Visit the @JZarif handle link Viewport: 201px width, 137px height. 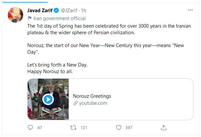(69, 11)
